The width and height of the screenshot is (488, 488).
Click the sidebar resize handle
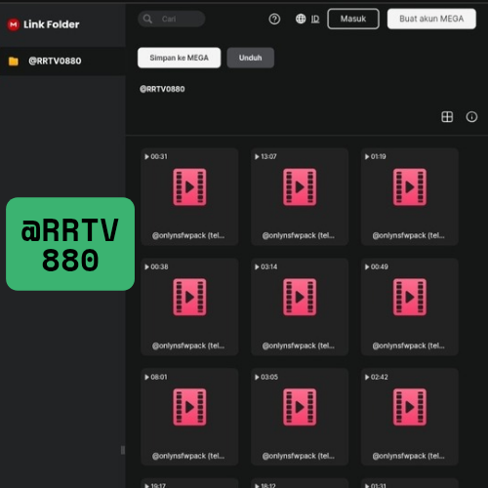point(123,450)
